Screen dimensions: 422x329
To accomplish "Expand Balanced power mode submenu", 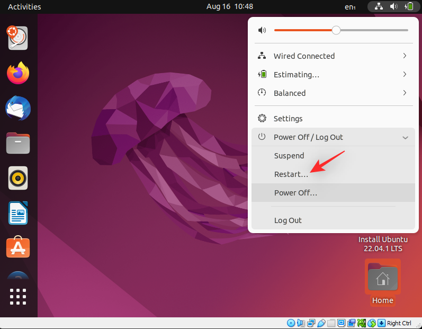I will tap(333, 93).
